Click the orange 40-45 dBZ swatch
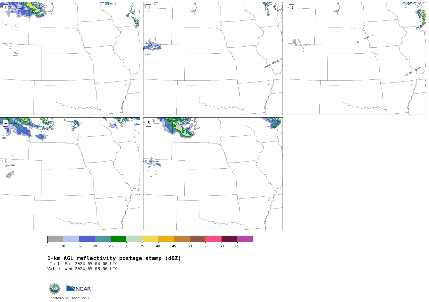This screenshot has width=429, height=302. click(x=166, y=239)
